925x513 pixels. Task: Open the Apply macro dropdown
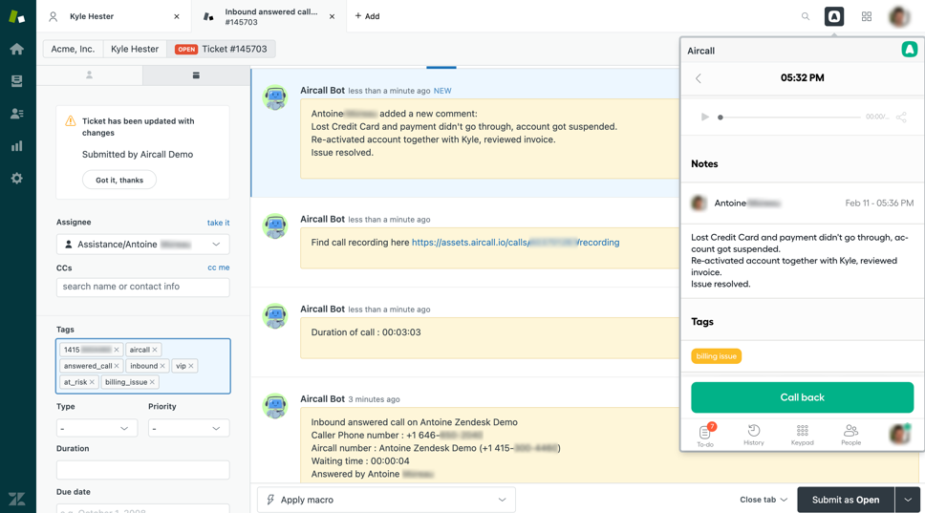(386, 500)
